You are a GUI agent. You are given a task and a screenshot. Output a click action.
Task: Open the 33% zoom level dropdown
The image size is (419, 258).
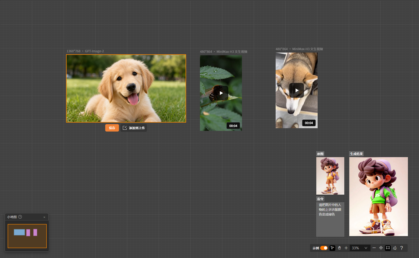point(360,248)
